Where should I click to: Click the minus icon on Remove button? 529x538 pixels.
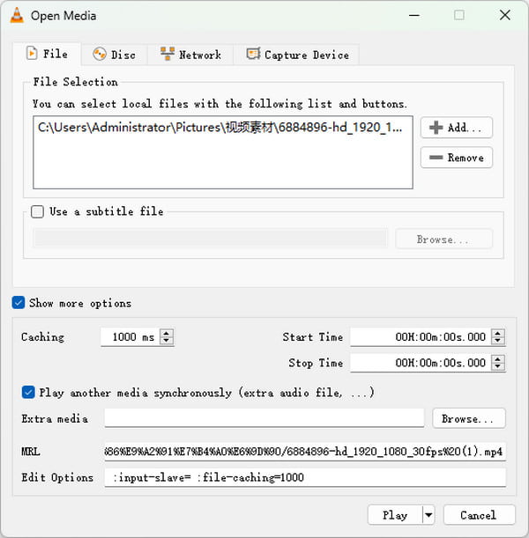[436, 158]
